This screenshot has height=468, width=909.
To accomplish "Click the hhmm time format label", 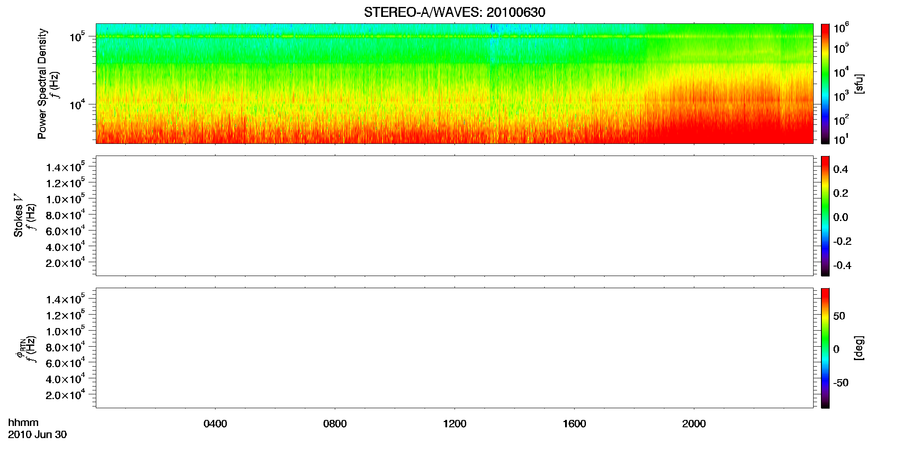I will click(23, 423).
